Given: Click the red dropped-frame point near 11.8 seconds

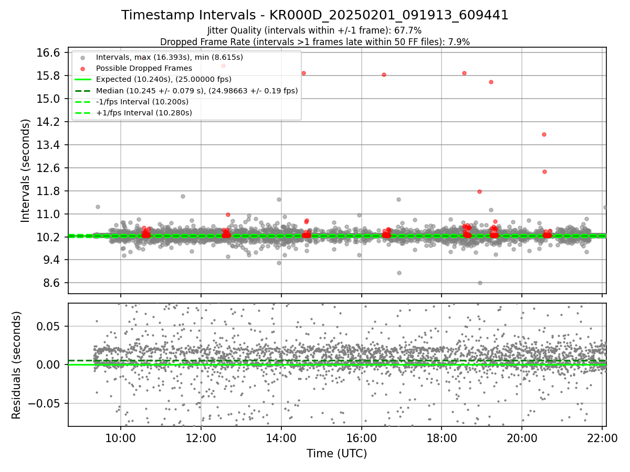Looking at the screenshot, I should click(479, 191).
